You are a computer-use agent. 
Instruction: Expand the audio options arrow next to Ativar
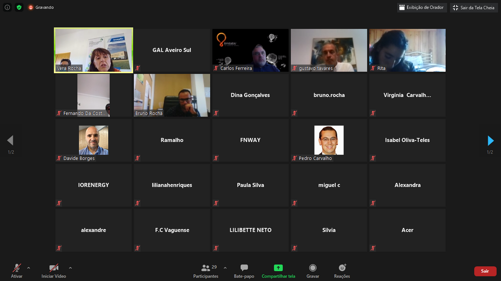point(28,268)
